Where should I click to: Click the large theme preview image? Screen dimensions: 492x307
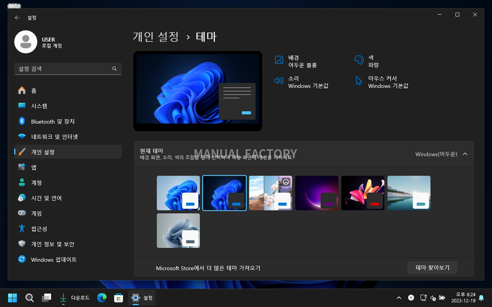click(x=198, y=91)
